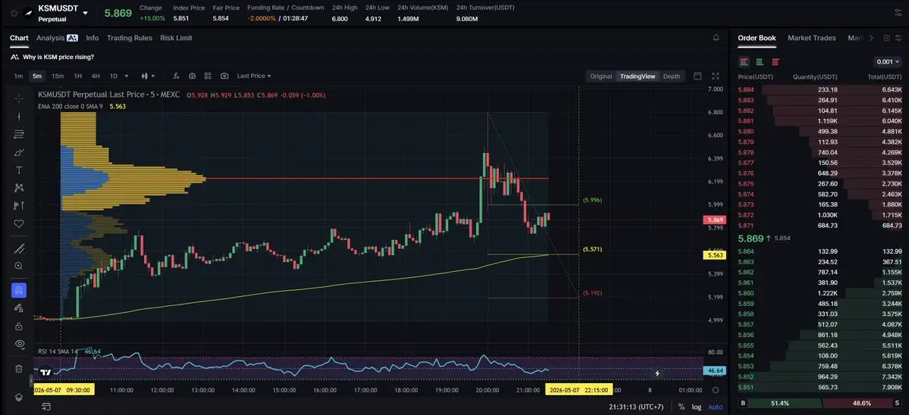Viewport: 909px width, 415px height.
Task: Activate the zoom in tool
Action: point(18,267)
